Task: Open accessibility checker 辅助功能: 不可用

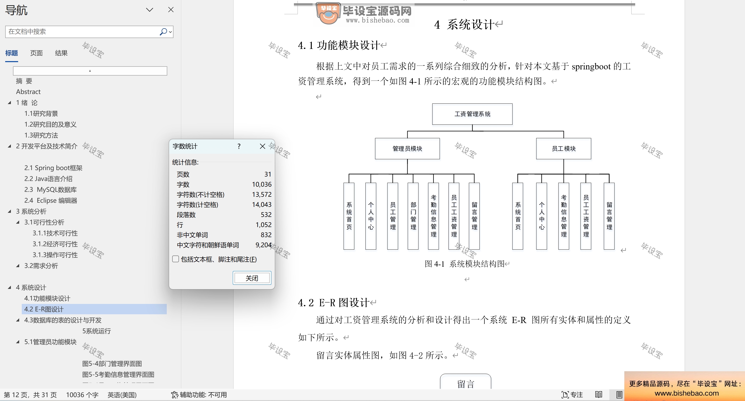Action: 199,395
